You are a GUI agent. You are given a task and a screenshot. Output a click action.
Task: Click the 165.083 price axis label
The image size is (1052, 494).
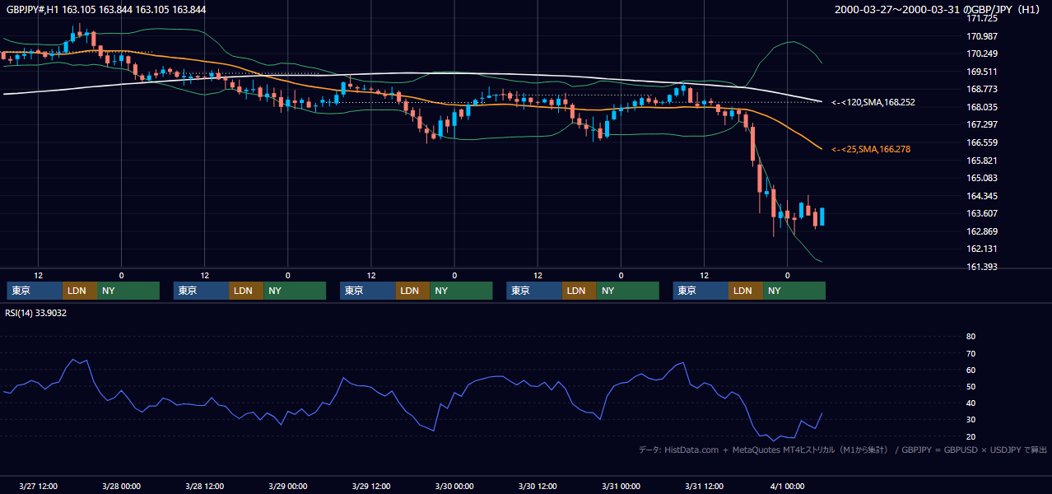(982, 178)
